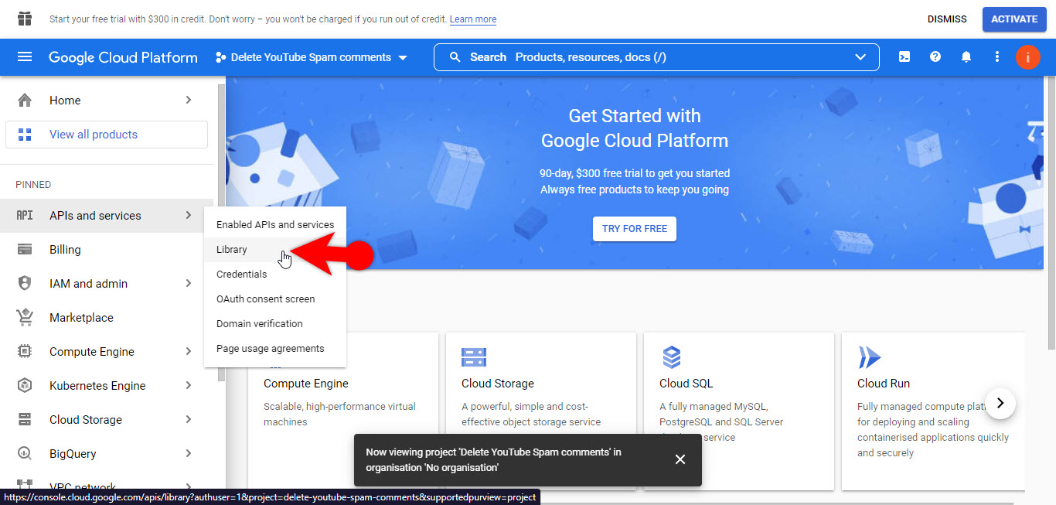
Task: Click the Cloud Storage card icon
Action: [x=474, y=357]
